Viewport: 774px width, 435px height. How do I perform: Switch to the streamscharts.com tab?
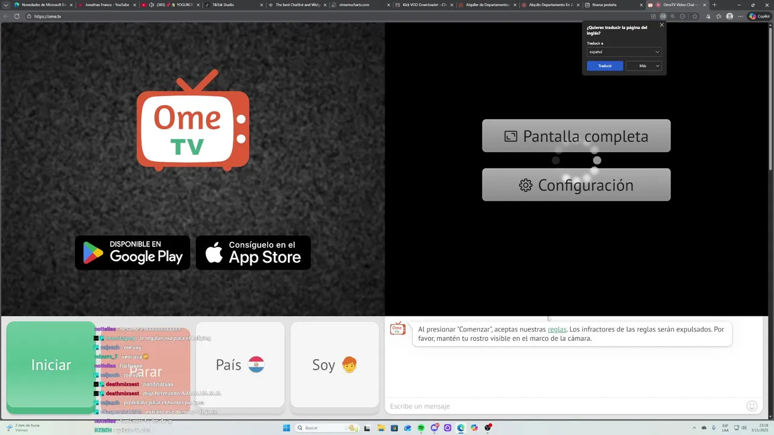(x=360, y=5)
